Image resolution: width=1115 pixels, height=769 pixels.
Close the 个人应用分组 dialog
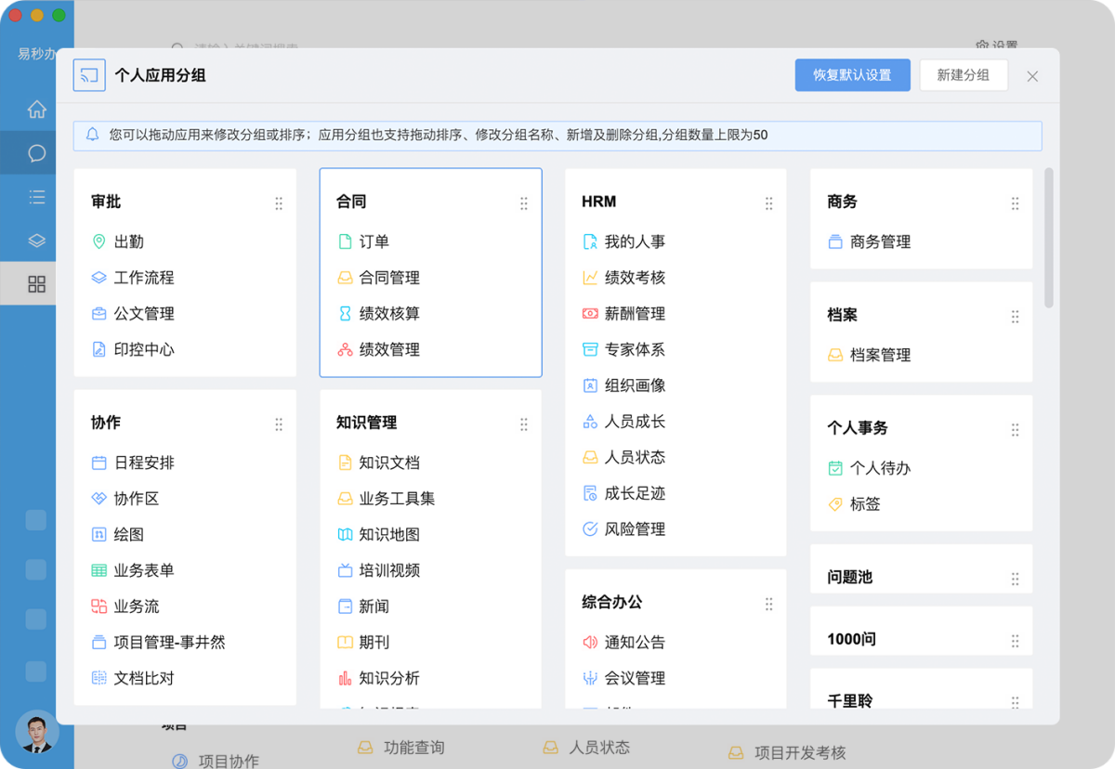[1032, 76]
